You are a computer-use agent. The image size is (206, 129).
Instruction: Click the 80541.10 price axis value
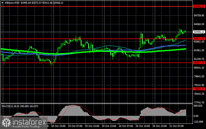[199, 68]
